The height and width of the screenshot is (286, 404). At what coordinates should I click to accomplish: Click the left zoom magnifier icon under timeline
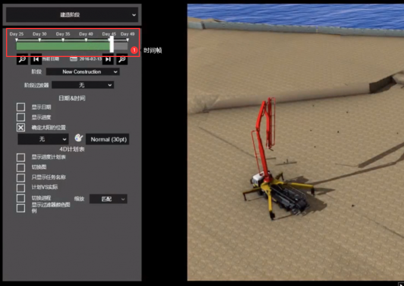(22, 59)
